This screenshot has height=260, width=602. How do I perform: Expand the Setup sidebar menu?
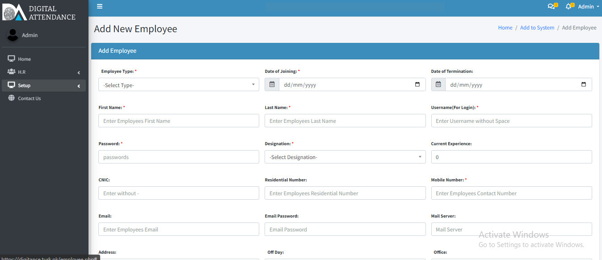point(43,85)
